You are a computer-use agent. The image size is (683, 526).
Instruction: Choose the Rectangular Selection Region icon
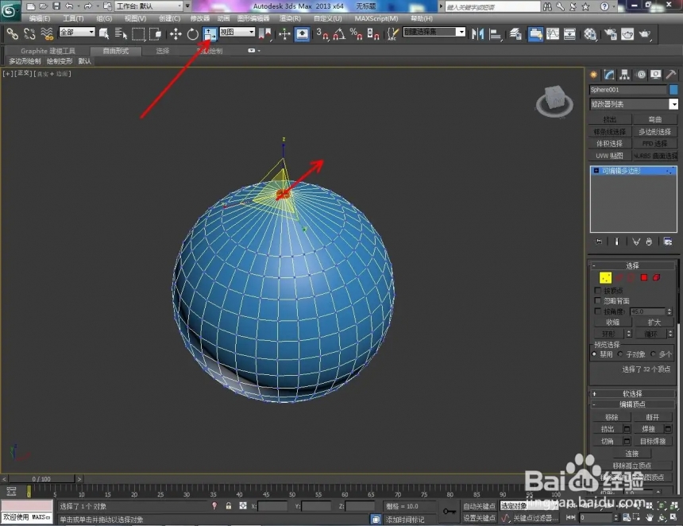tap(138, 33)
